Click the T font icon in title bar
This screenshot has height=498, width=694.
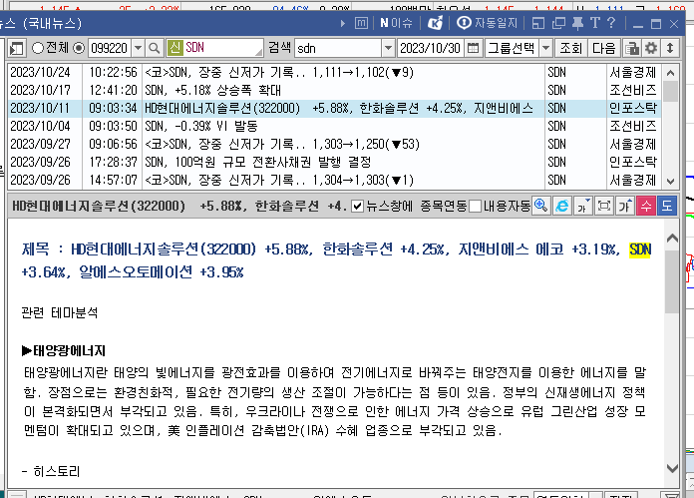click(595, 23)
